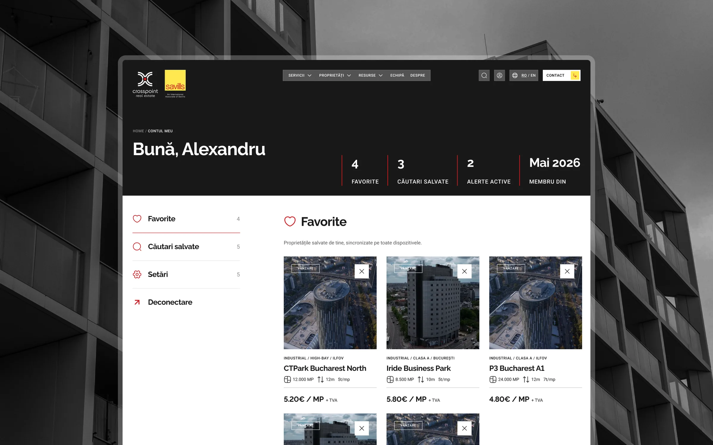Click height arrows icon next to 12m 5t/mp
713x445 pixels.
(x=321, y=379)
